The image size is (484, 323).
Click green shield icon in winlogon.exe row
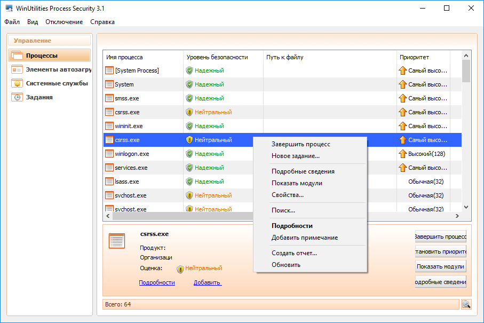189,154
